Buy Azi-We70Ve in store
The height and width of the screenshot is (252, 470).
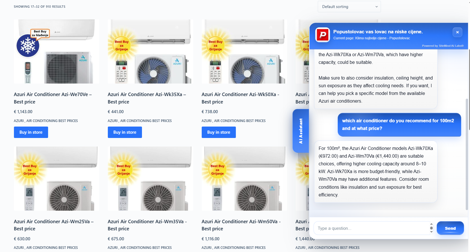[31, 132]
